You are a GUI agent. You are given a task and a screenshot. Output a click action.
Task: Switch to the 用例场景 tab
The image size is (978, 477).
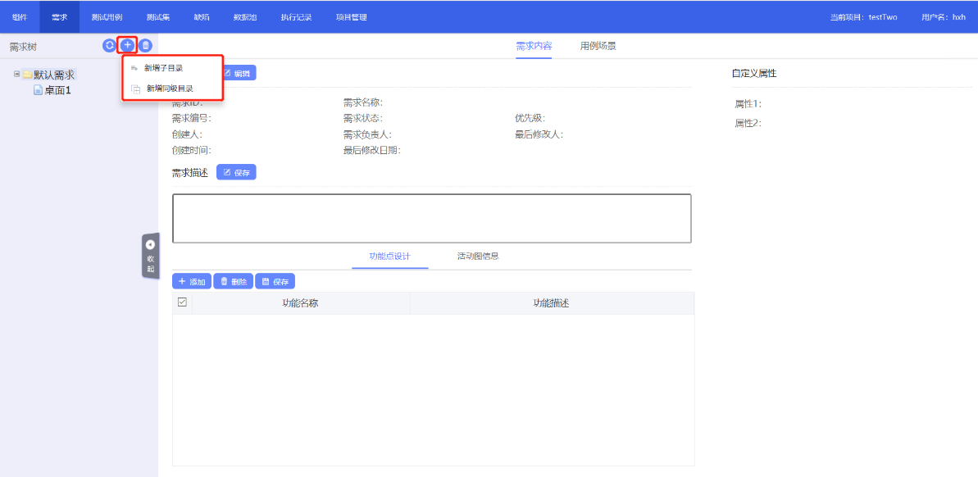click(598, 46)
